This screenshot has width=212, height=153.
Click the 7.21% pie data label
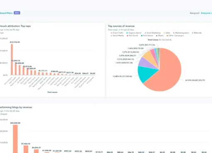(125, 59)
